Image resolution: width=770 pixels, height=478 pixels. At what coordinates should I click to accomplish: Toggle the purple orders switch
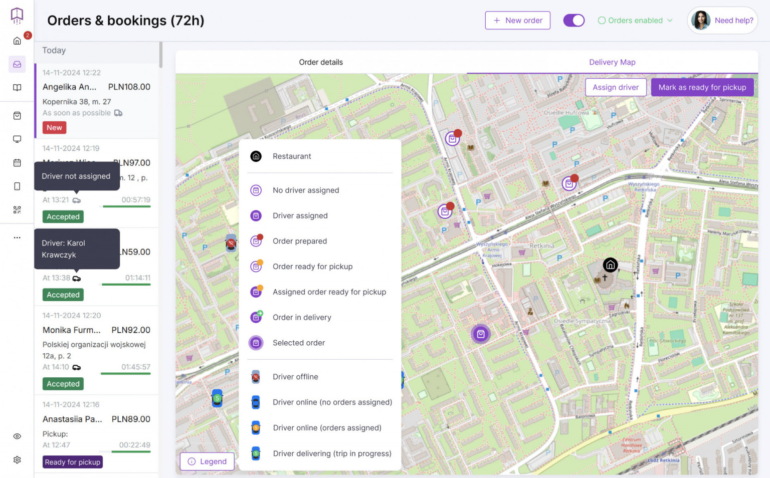(573, 21)
